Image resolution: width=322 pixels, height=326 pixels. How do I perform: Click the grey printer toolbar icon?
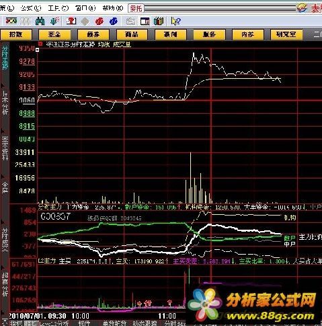point(130,22)
